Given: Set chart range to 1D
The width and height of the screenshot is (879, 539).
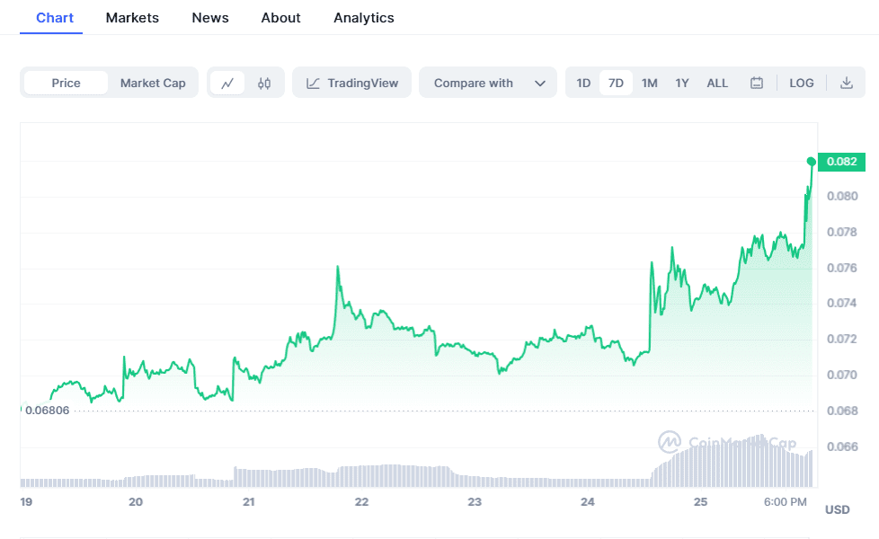Looking at the screenshot, I should click(583, 83).
